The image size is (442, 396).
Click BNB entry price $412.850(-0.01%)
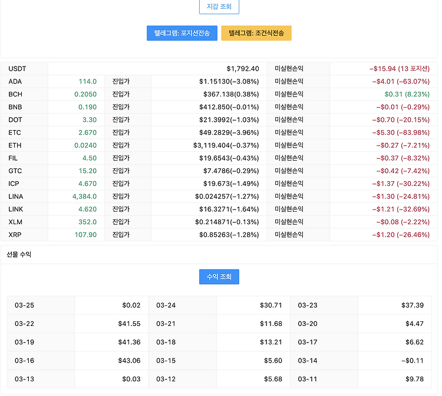point(229,107)
